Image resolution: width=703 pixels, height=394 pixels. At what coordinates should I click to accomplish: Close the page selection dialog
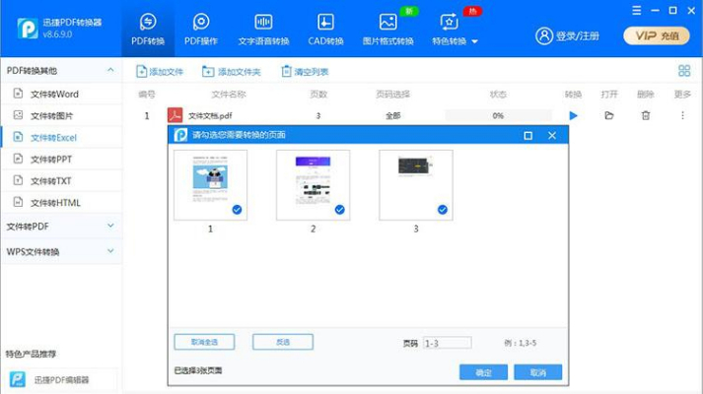pyautogui.click(x=552, y=135)
